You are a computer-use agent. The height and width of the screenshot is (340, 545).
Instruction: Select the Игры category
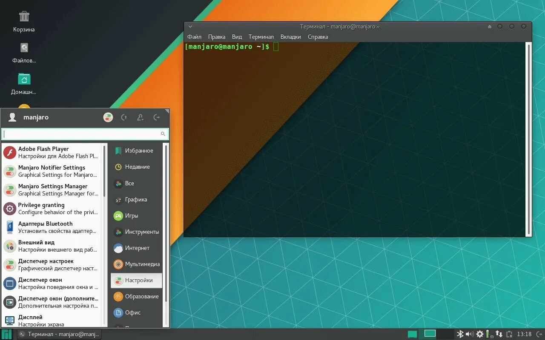[x=136, y=215]
